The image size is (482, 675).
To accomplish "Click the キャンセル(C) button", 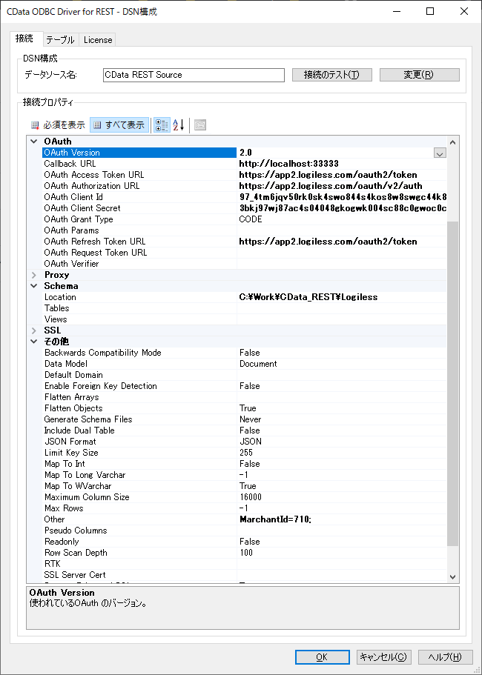I will tap(384, 657).
